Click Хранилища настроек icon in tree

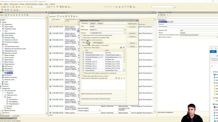coord(3,53)
